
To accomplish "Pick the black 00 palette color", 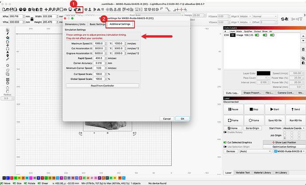I will pyautogui.click(x=4, y=178).
